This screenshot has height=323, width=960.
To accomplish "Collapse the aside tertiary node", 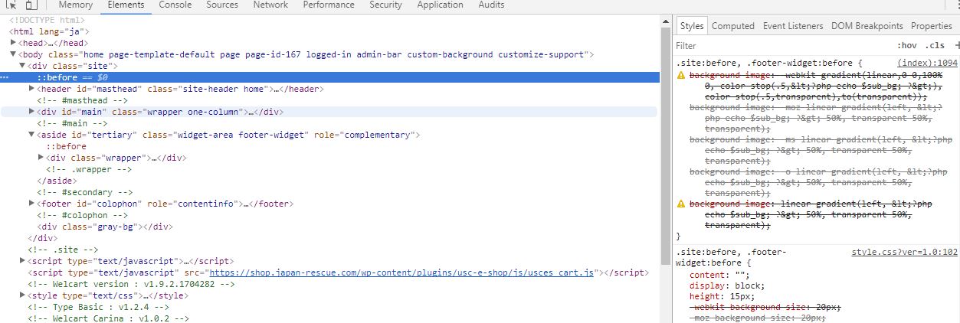I will tap(31, 135).
